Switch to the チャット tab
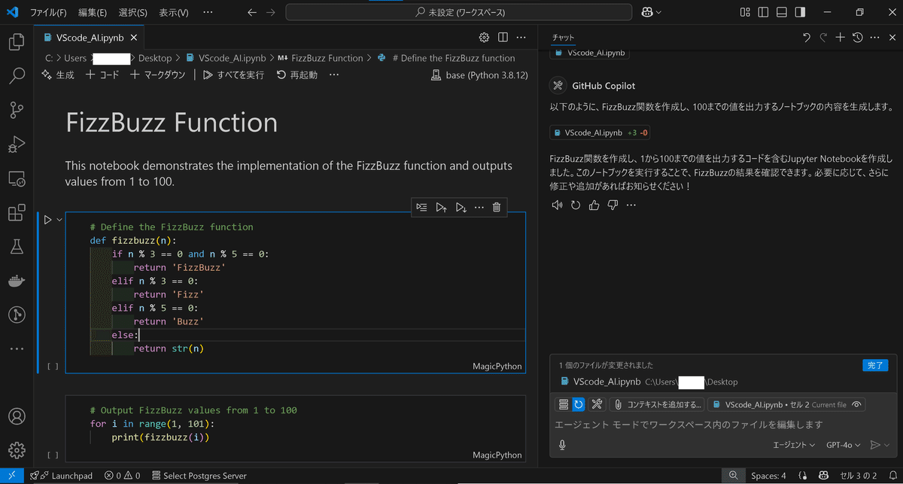Image resolution: width=903 pixels, height=484 pixels. pyautogui.click(x=564, y=37)
